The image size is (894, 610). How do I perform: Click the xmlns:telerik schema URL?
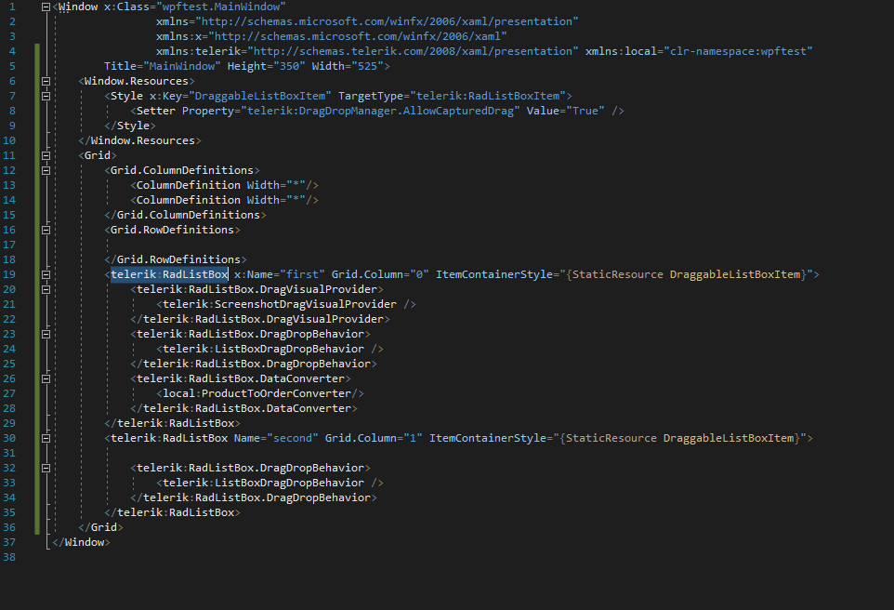[x=413, y=51]
